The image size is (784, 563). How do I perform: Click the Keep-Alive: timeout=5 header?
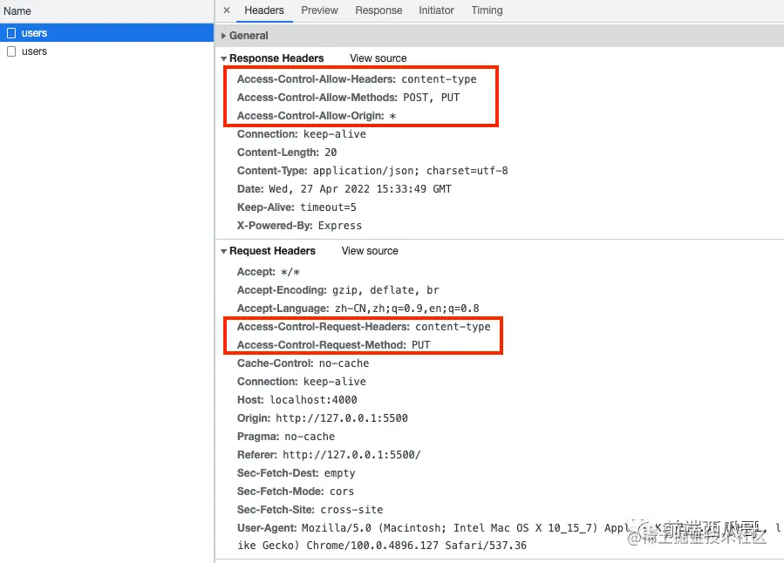[297, 207]
